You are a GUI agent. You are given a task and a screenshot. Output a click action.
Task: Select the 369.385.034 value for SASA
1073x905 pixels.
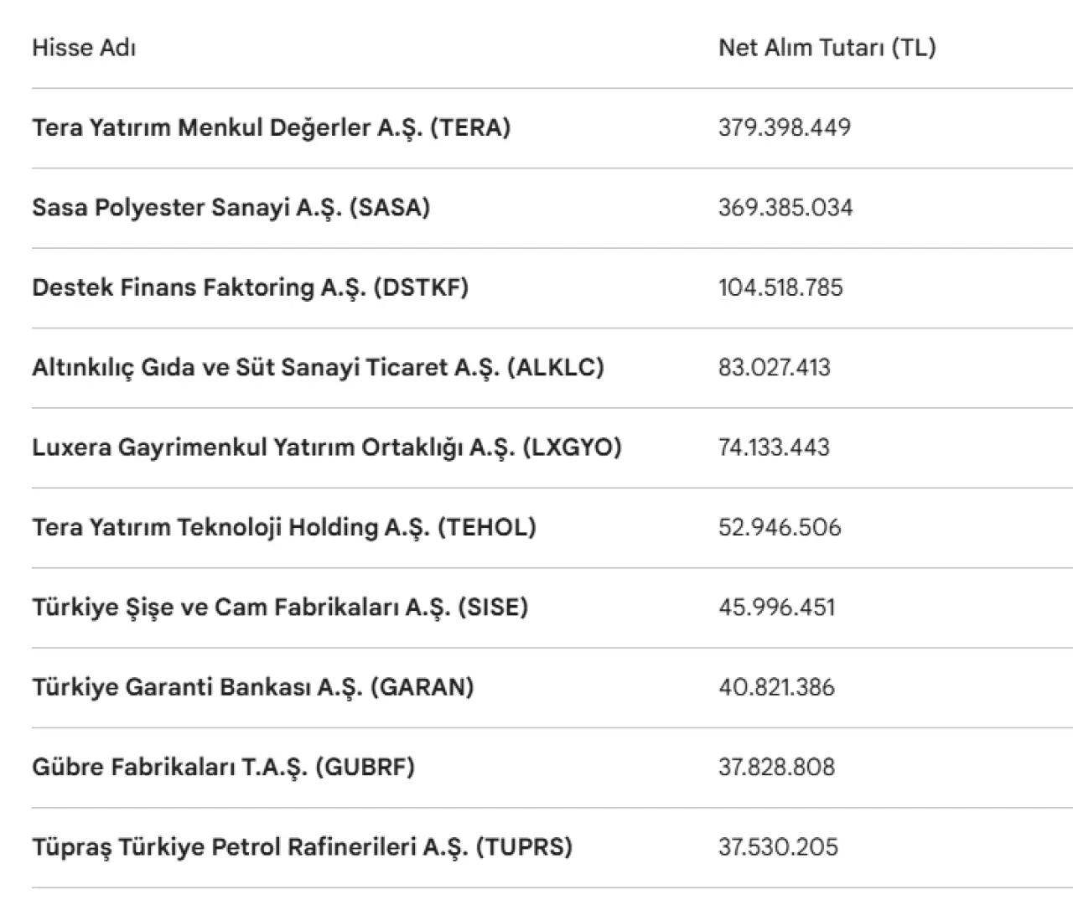click(785, 207)
